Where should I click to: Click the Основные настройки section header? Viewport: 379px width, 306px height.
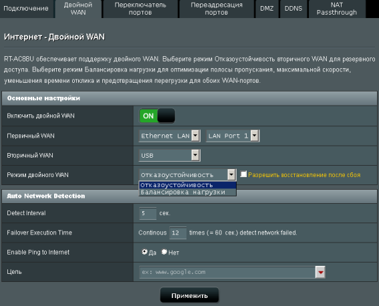[x=190, y=98]
